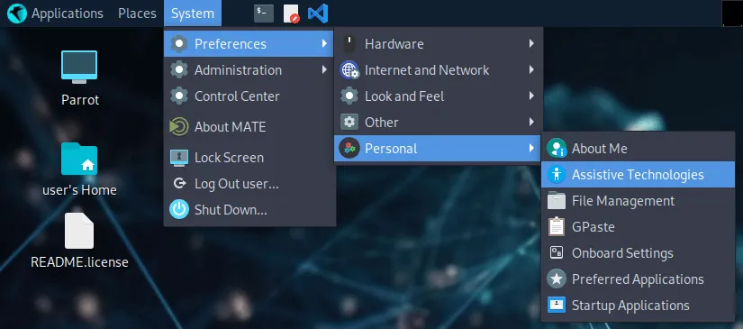
Task: Select the README.license file icon
Action: coord(79,231)
